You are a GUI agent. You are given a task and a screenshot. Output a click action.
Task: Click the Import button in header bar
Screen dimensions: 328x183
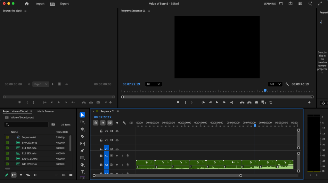(40, 4)
